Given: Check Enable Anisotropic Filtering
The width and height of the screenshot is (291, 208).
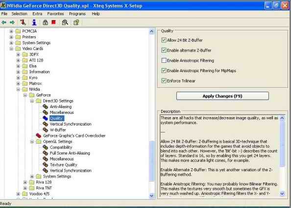Looking at the screenshot, I should [164, 60].
